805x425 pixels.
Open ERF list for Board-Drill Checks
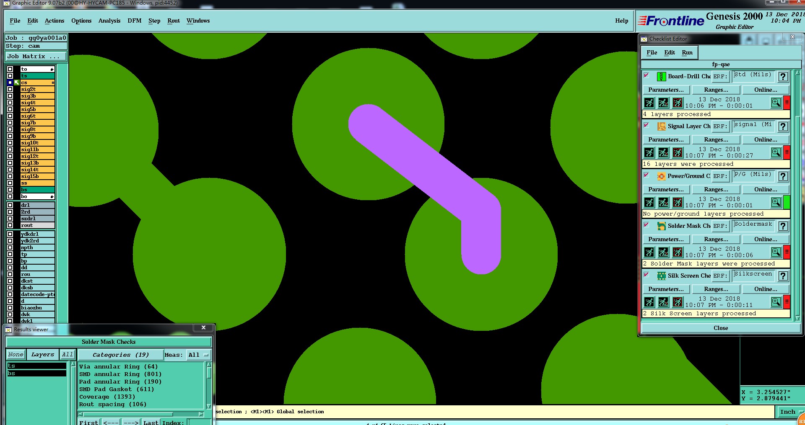(720, 77)
